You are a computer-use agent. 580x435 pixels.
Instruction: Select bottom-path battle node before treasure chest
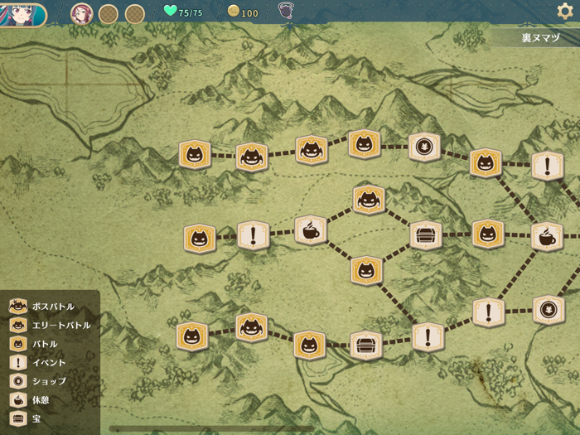(x=309, y=346)
